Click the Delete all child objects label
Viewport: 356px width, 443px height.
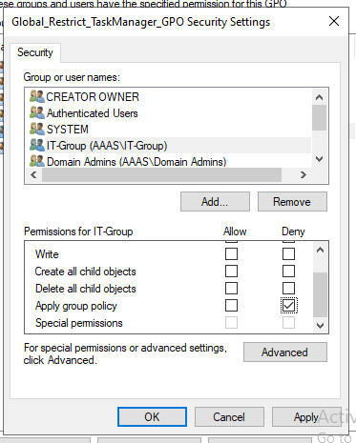(x=86, y=289)
